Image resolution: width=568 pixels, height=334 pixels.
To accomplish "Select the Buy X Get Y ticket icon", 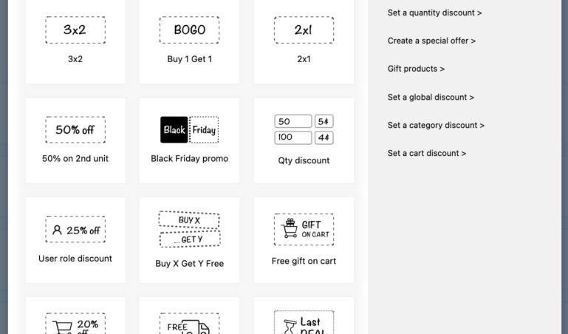I will (189, 229).
